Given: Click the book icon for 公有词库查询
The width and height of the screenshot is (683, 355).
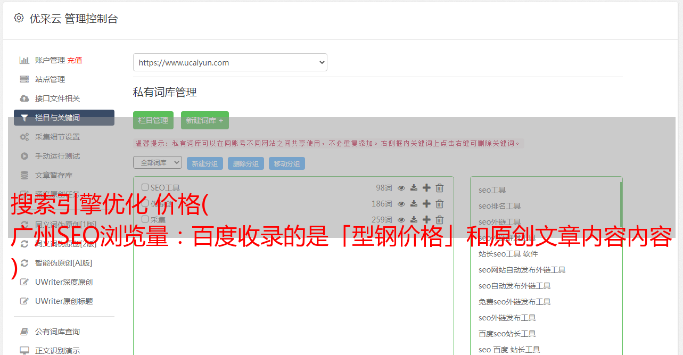Looking at the screenshot, I should point(24,332).
